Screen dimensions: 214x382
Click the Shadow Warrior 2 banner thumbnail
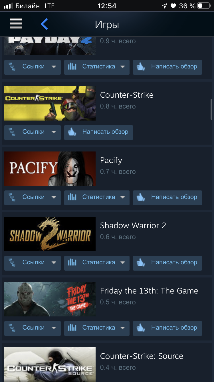click(50, 234)
